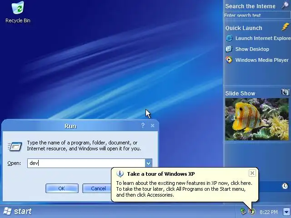Click the Quick Launch lightning bolt icon

tap(285, 27)
